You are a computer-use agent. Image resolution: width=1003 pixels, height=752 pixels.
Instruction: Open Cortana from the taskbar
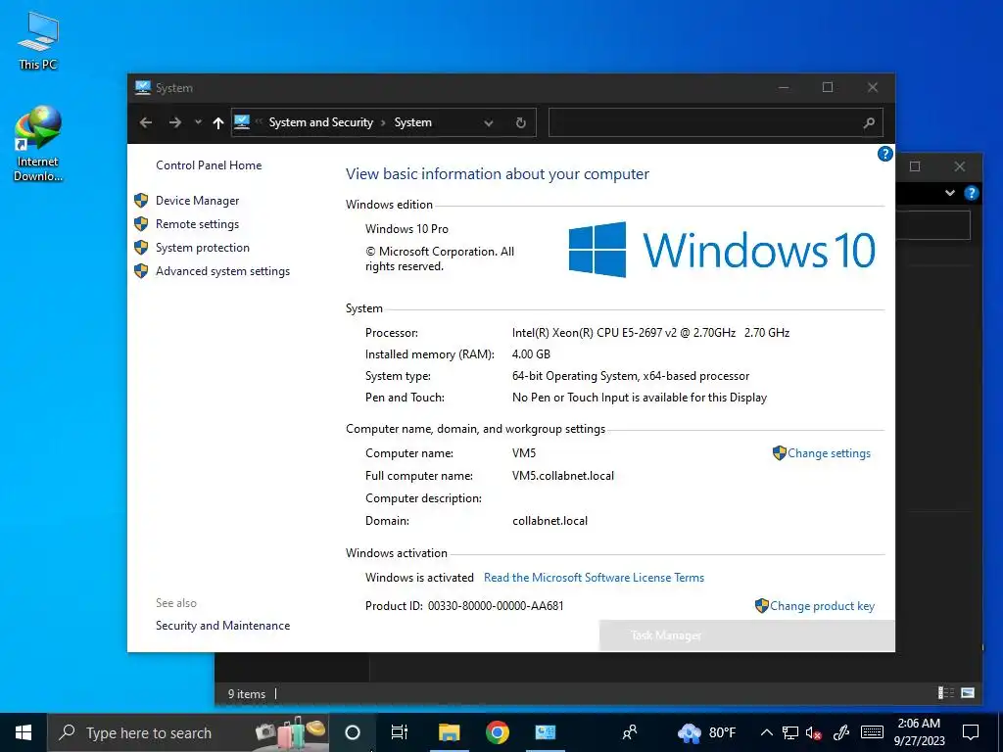353,732
